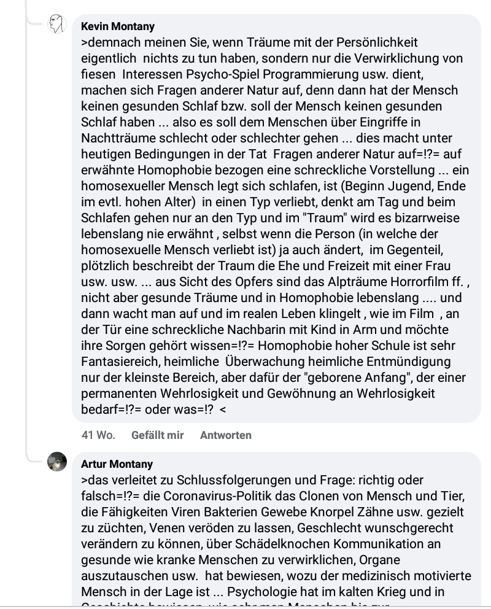Image resolution: width=491 pixels, height=609 pixels.
Task: Open Kevin Montany's profile avatar
Action: point(57,24)
